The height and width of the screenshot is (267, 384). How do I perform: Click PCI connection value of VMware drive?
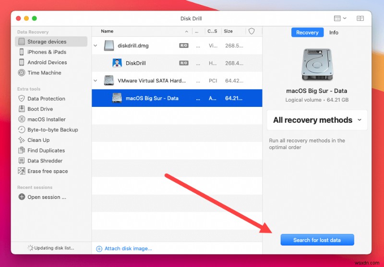213,81
